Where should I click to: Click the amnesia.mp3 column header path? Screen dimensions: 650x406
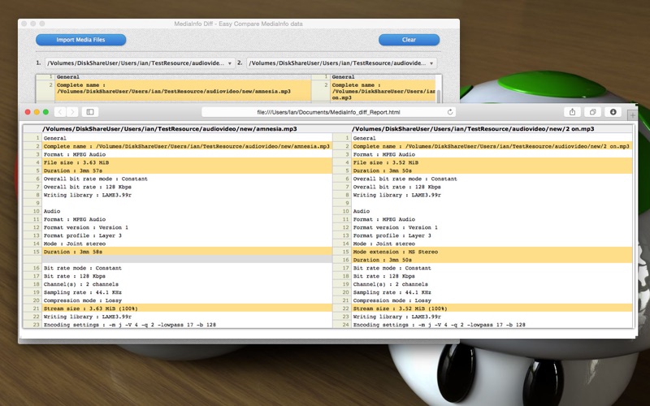coord(170,129)
